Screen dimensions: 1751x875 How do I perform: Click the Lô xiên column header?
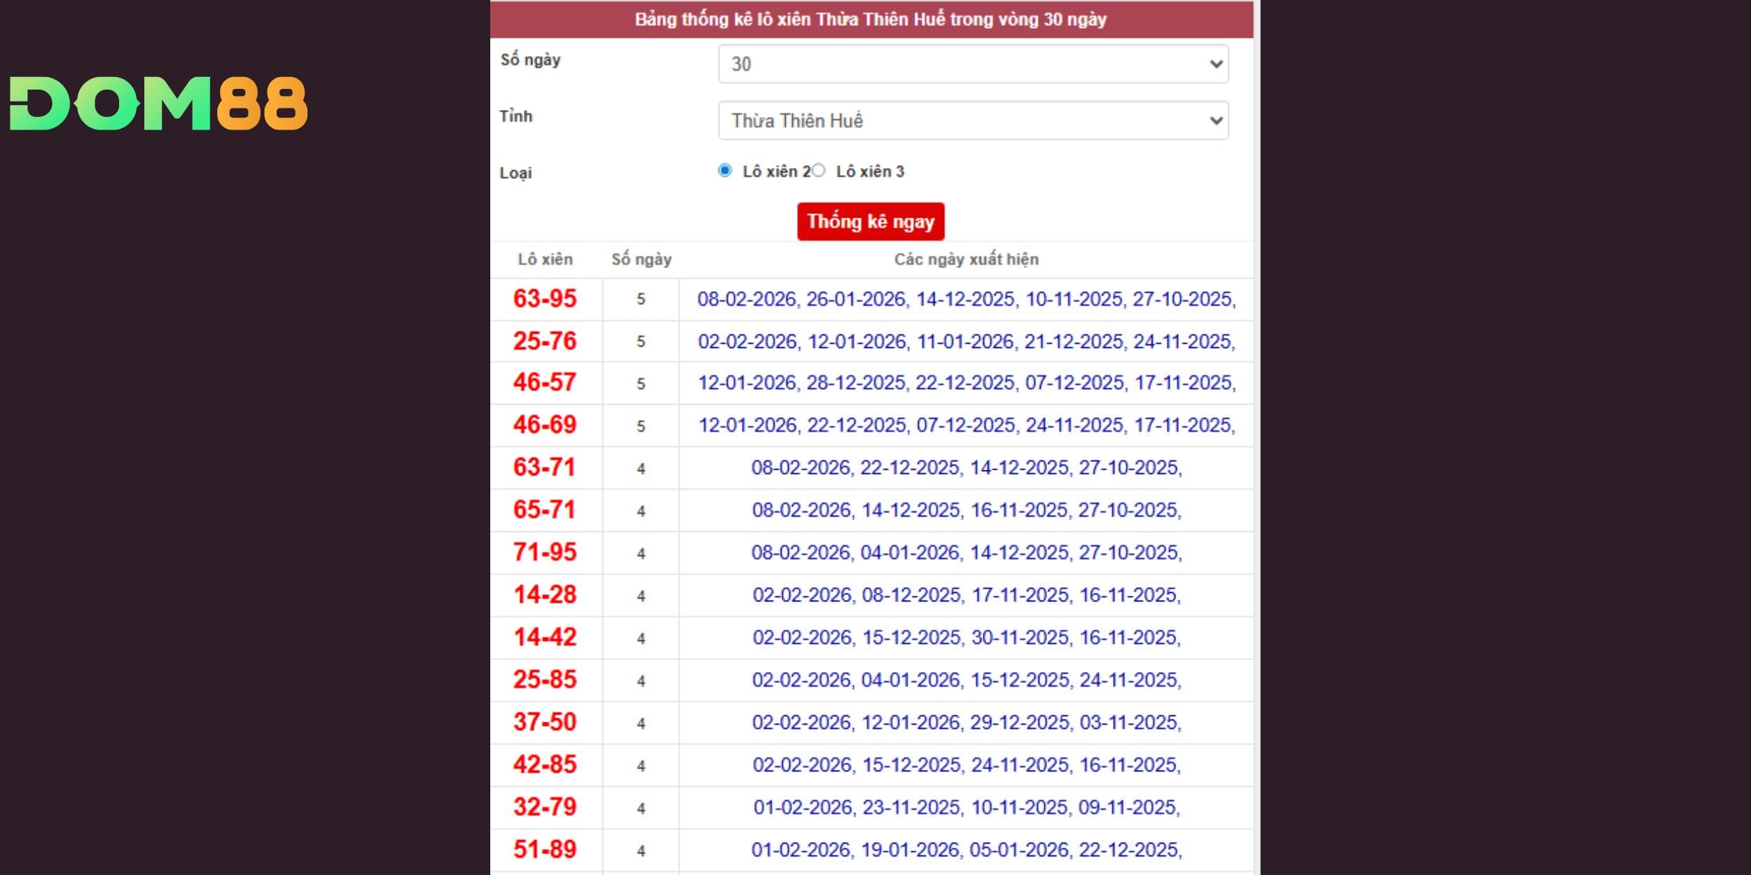pos(545,260)
